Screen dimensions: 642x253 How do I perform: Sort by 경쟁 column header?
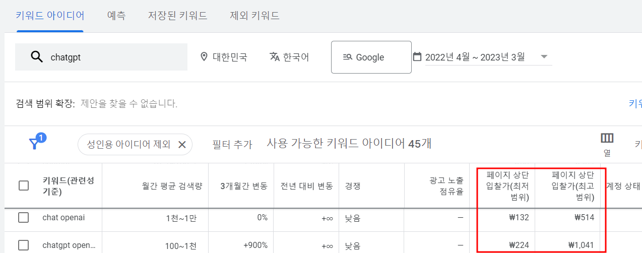point(353,186)
